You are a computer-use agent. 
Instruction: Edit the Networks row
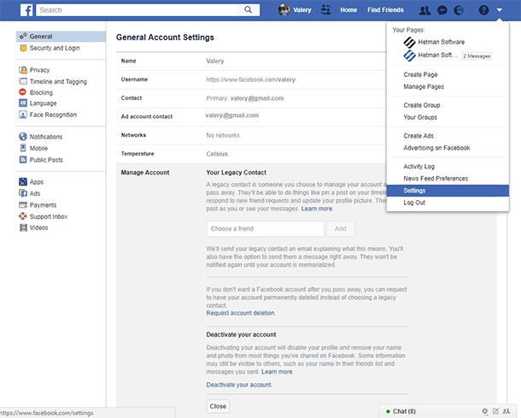251,135
